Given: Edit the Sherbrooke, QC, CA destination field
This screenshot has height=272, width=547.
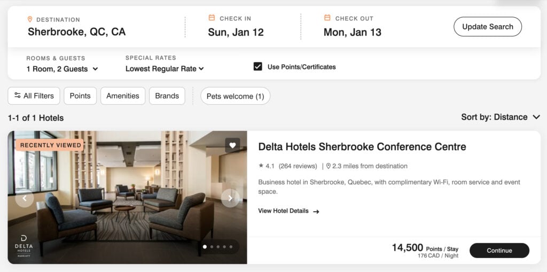Looking at the screenshot, I should (77, 32).
